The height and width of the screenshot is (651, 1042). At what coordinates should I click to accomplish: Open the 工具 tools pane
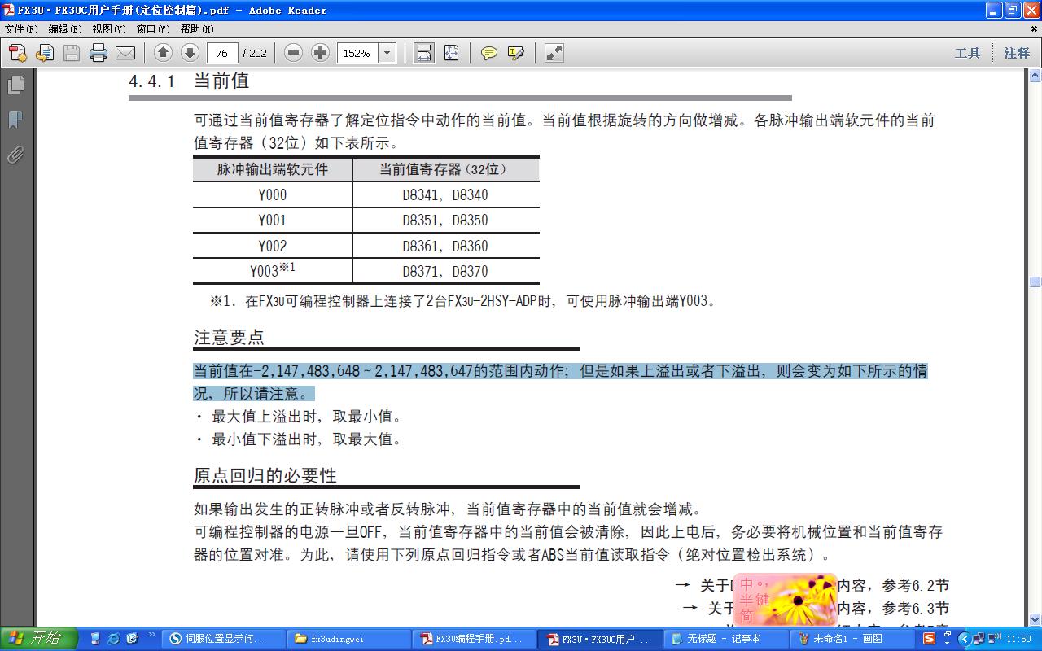coord(967,53)
